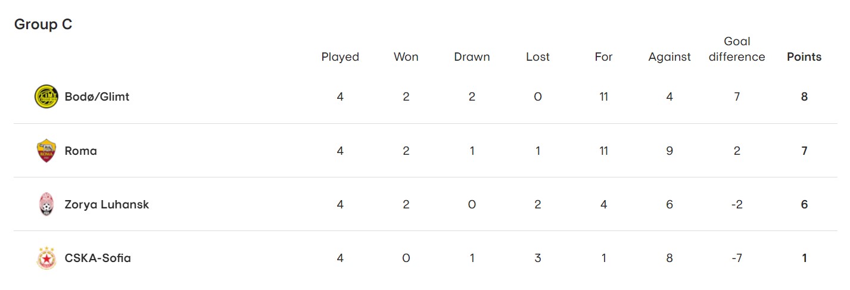The width and height of the screenshot is (850, 290).
Task: Click the Won column header
Action: point(406,57)
